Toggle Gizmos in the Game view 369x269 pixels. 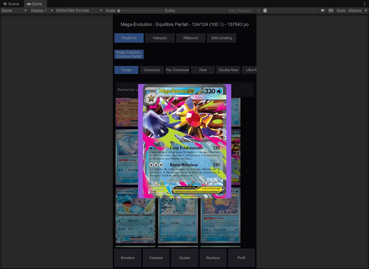coord(355,10)
